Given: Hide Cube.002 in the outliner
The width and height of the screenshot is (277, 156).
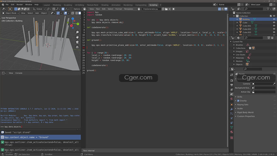Looking at the screenshot, I should 274,29.
